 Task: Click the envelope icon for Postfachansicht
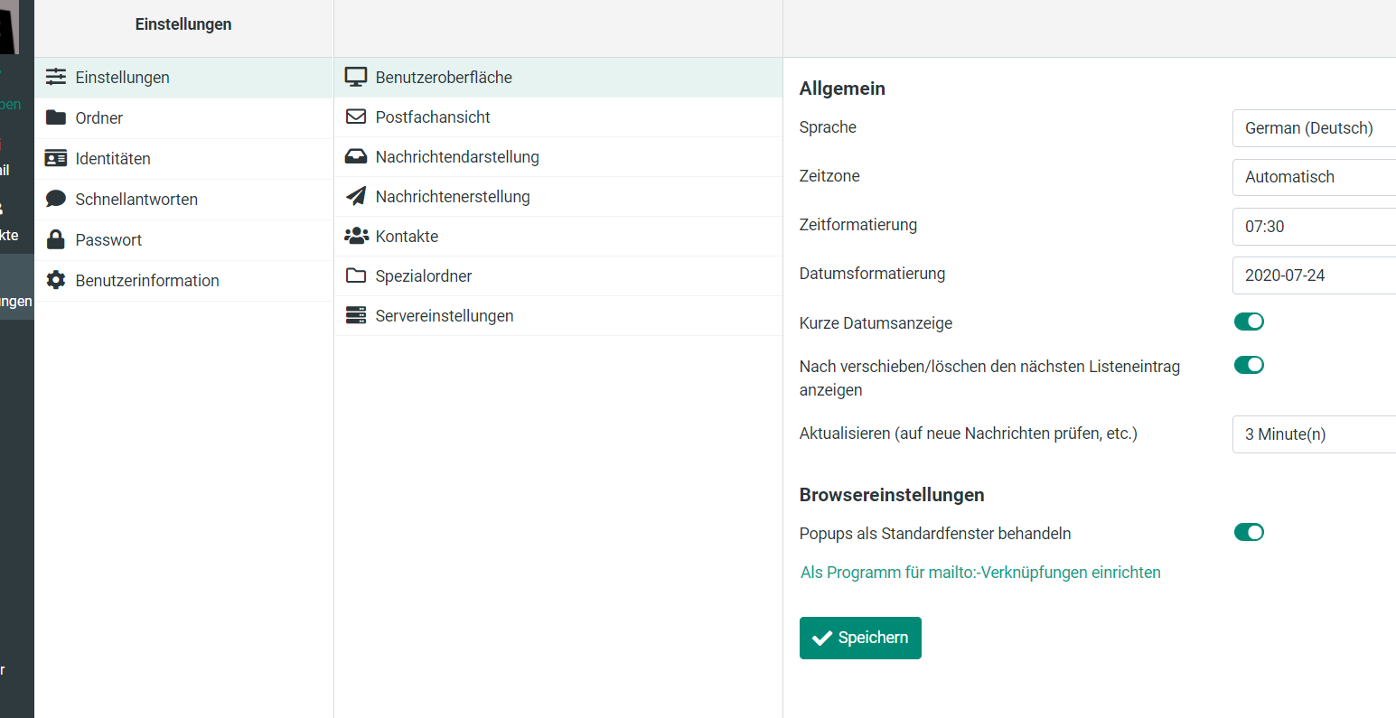(x=356, y=117)
